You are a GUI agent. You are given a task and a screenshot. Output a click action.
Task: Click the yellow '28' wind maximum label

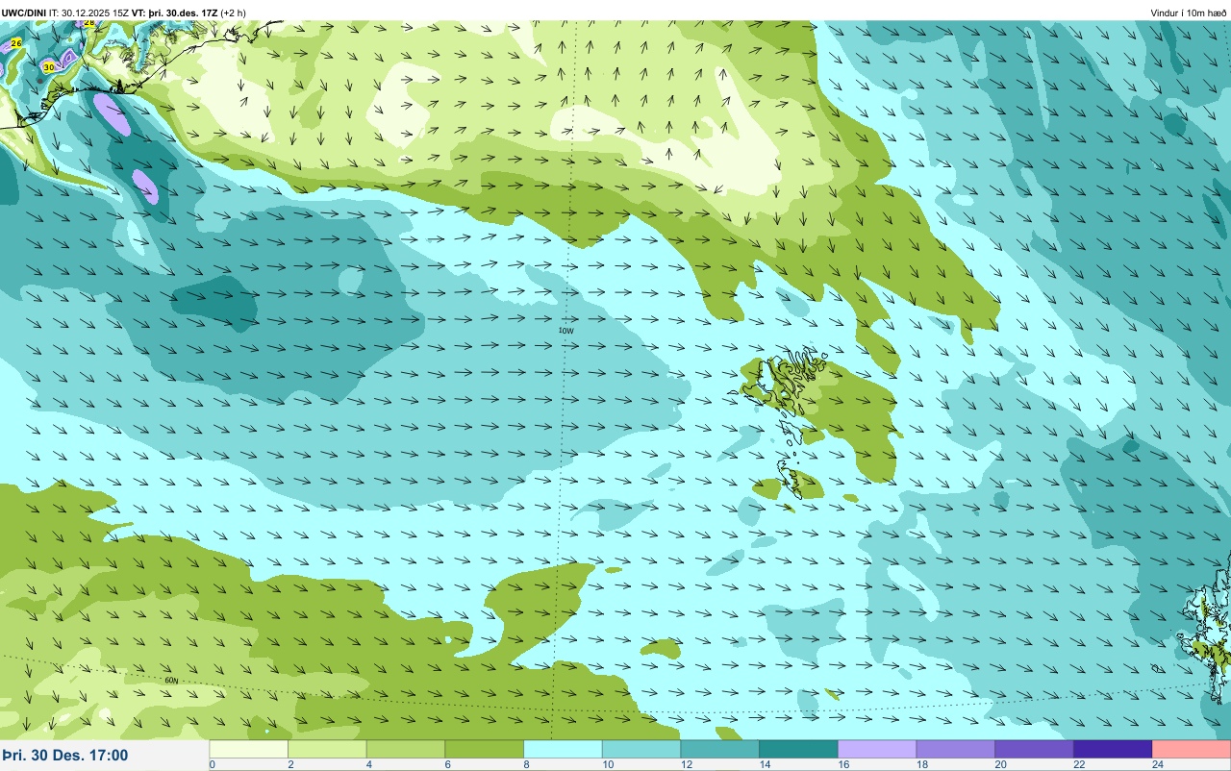click(x=89, y=21)
